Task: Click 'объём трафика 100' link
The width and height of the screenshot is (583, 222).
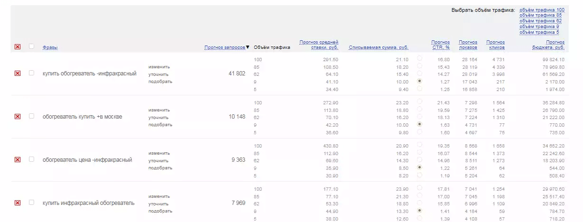Action: tap(542, 9)
